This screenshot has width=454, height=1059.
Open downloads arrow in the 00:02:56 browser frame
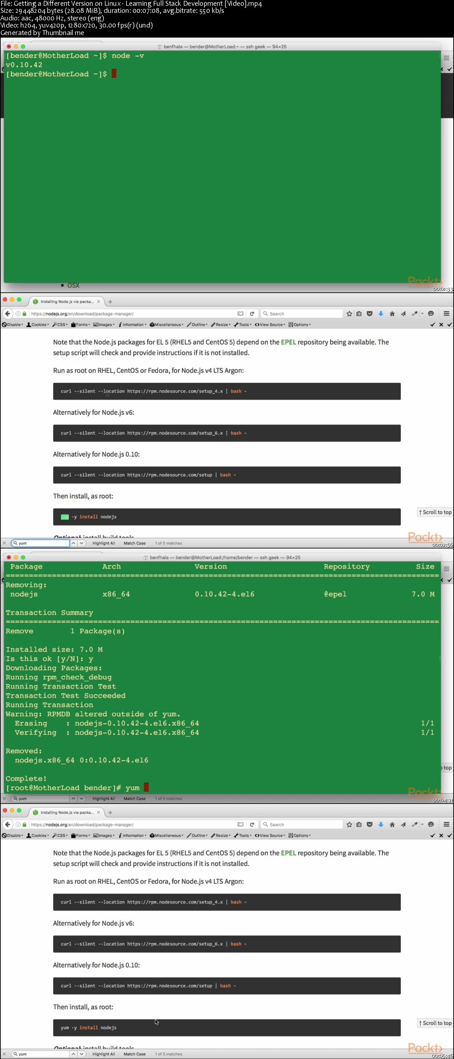coord(380,314)
